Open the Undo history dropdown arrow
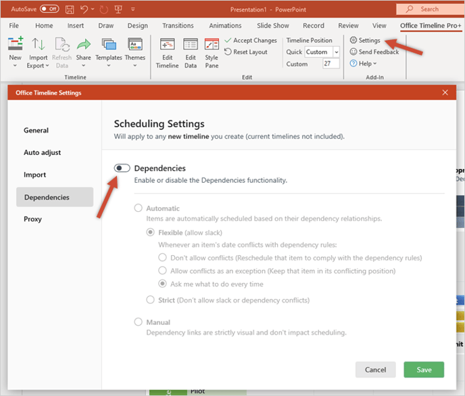Viewport: 465px width, 396px height. 93,9
